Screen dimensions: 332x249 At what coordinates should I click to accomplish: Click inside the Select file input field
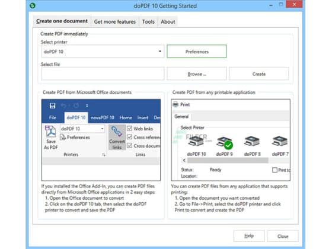(x=103, y=74)
